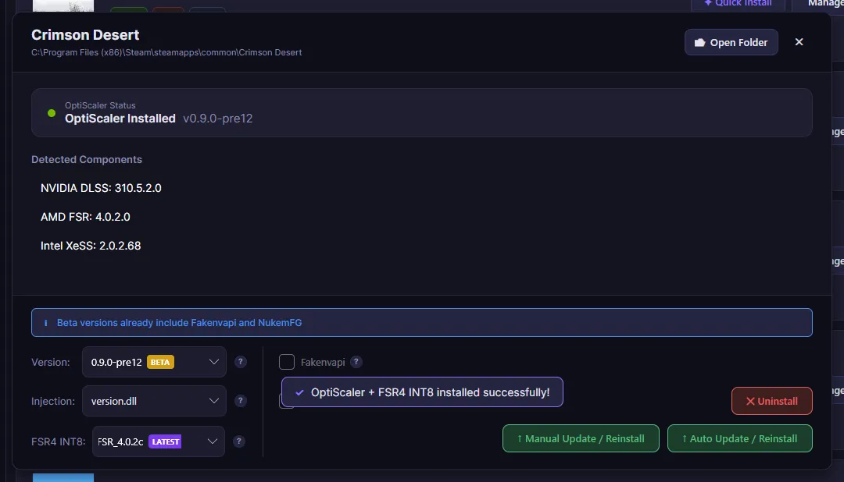Click the BETA badge in Version field
Screen dimensions: 844x482
pos(160,362)
